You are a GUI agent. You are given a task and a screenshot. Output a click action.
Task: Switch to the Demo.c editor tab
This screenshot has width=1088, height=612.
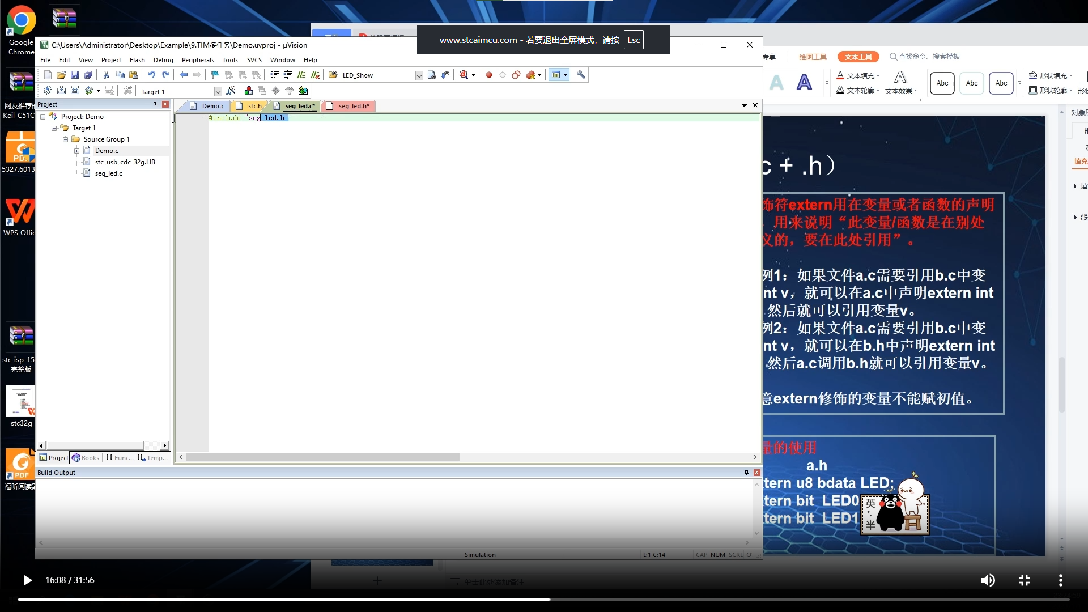click(x=207, y=106)
